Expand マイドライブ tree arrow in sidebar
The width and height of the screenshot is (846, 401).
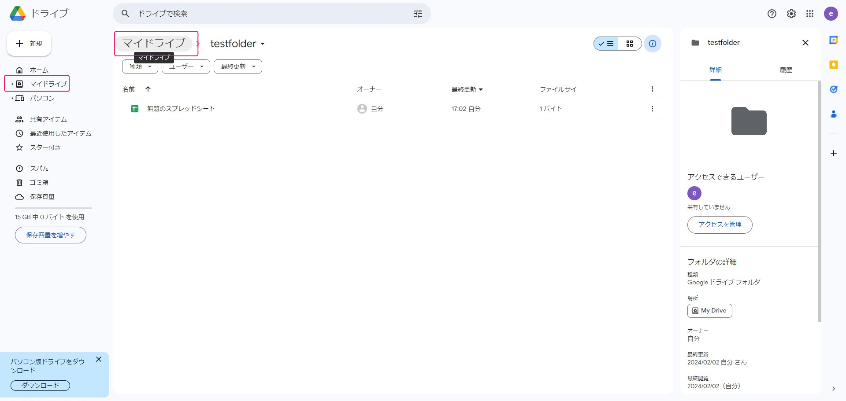[x=12, y=84]
